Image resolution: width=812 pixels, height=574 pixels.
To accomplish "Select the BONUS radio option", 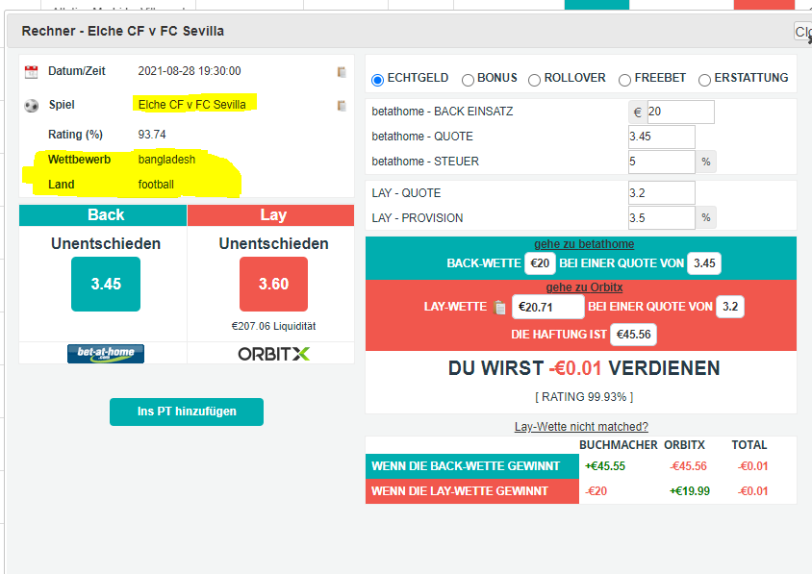I will [468, 80].
